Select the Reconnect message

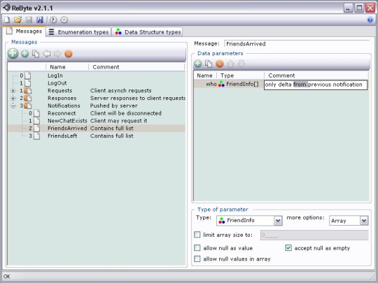pos(97,113)
